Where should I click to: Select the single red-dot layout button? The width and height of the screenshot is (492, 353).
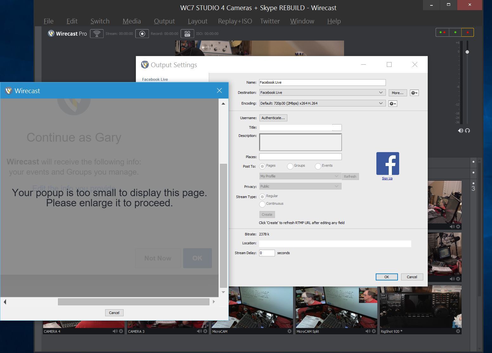pos(468,32)
